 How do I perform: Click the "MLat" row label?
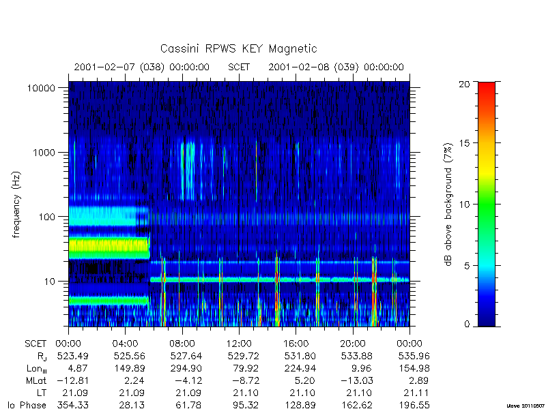[36, 380]
